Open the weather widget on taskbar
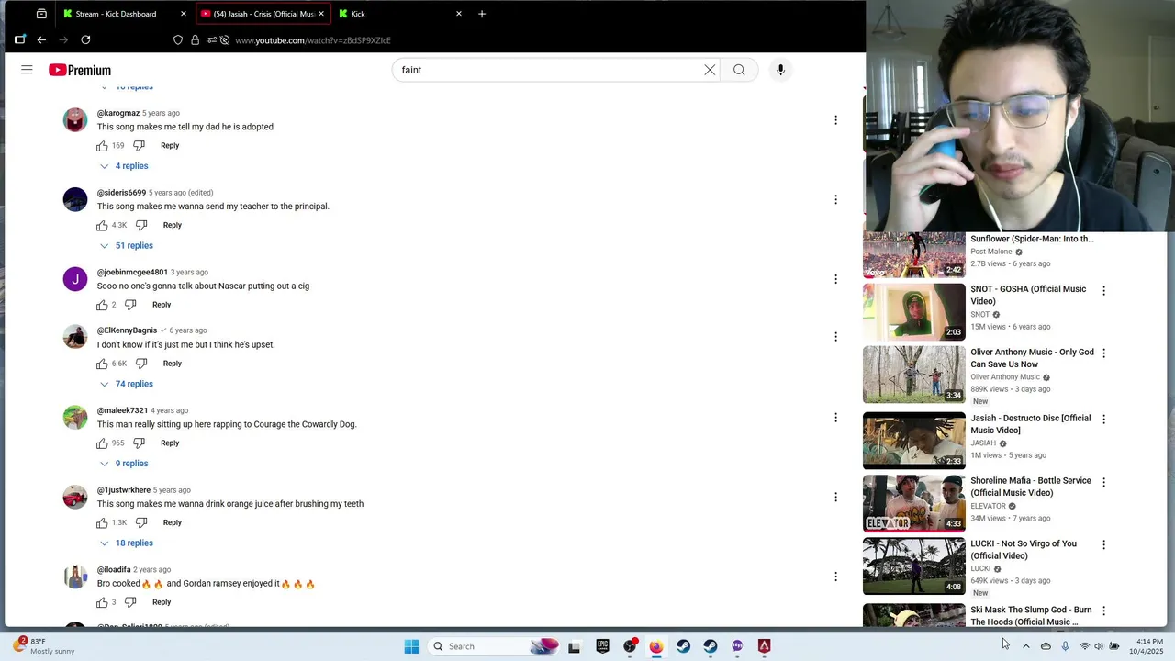1175x661 pixels. tap(43, 646)
